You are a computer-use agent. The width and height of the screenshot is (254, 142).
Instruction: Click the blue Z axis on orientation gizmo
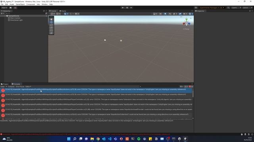pos(189,24)
